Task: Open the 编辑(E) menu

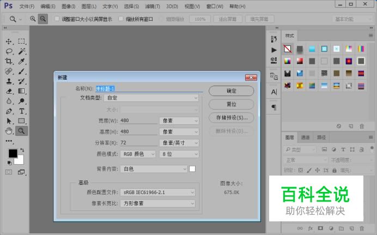Action: coord(48,7)
